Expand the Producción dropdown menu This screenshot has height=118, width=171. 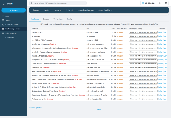pos(70,10)
